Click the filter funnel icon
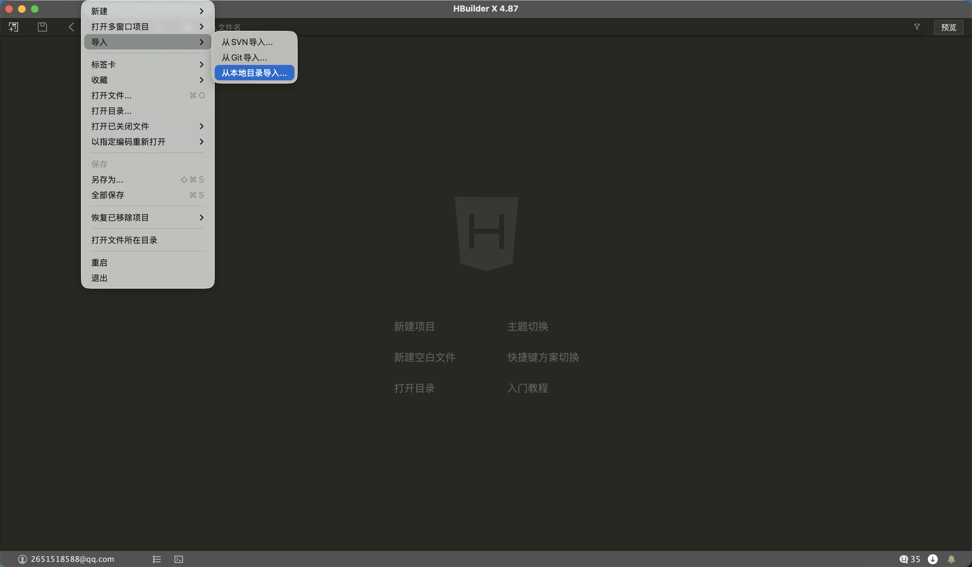The width and height of the screenshot is (972, 567). click(917, 27)
